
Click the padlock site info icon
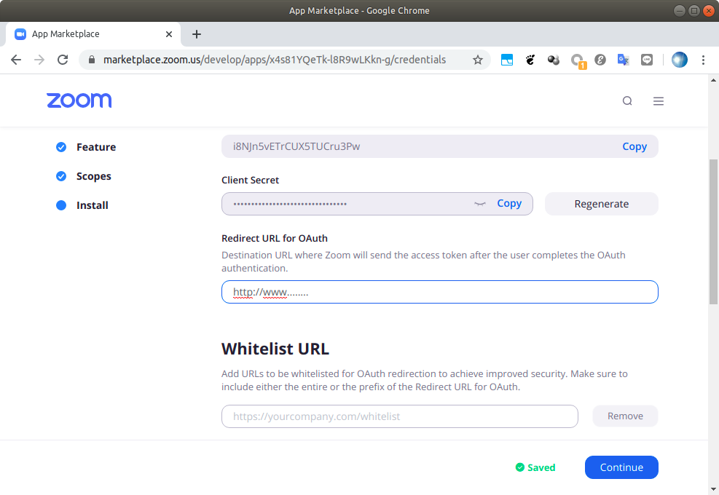click(92, 60)
